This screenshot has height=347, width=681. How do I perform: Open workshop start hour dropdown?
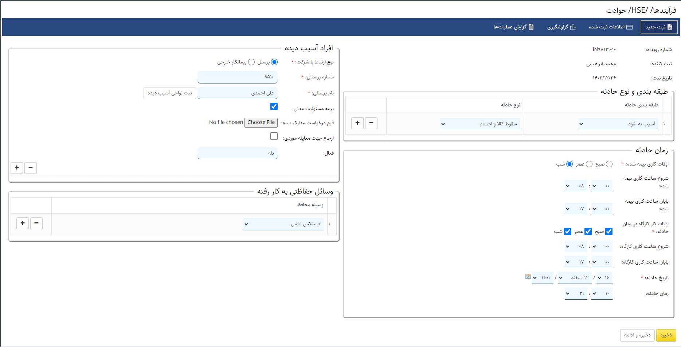tap(576, 246)
